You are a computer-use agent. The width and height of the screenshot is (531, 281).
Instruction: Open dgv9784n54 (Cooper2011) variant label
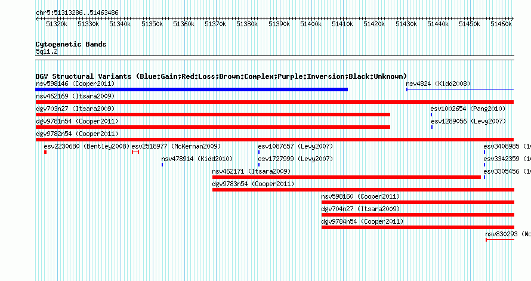pyautogui.click(x=362, y=221)
